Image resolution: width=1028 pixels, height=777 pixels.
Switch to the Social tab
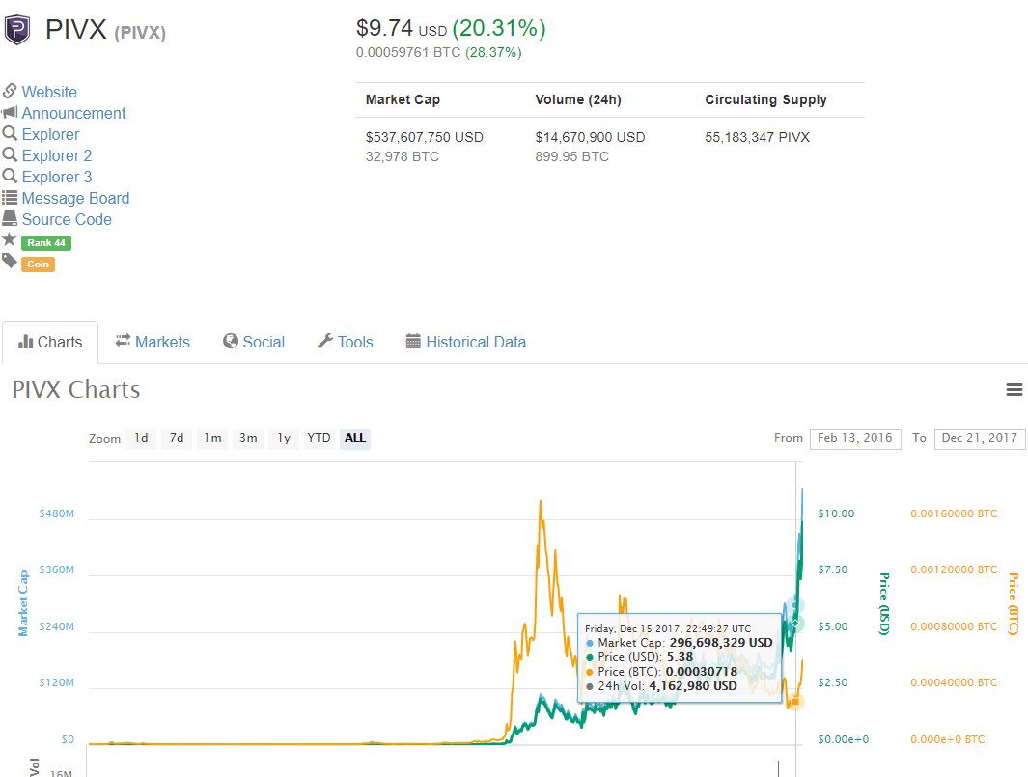tap(254, 342)
